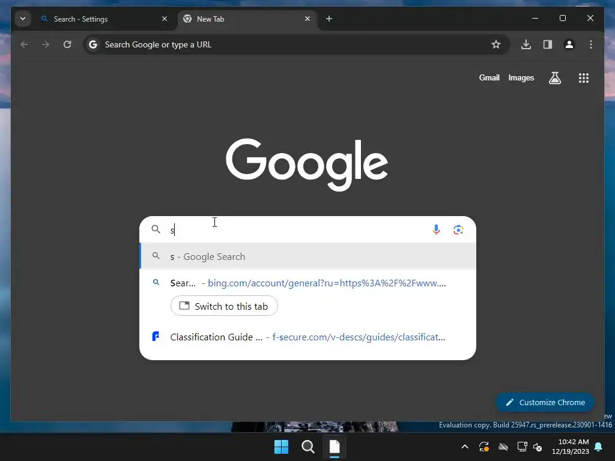
Task: Open the muted volume tray icon
Action: 538,447
